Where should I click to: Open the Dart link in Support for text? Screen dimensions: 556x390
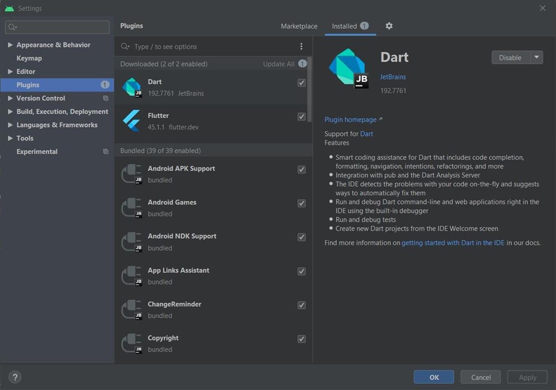366,133
